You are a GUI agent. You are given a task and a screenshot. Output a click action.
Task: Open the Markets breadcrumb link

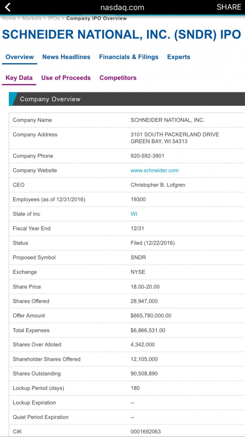(x=32, y=18)
